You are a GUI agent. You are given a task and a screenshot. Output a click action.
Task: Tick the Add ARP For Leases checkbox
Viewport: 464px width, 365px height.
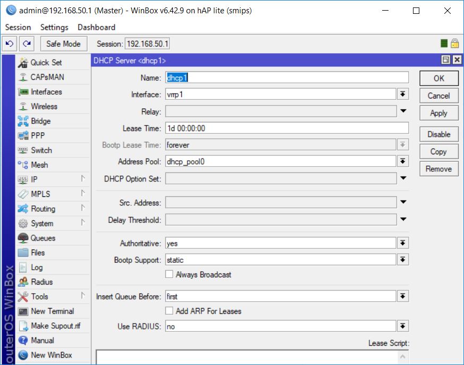tap(169, 311)
